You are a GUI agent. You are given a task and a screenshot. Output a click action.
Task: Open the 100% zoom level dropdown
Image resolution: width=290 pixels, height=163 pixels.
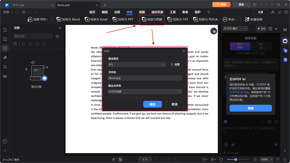[x=266, y=159]
